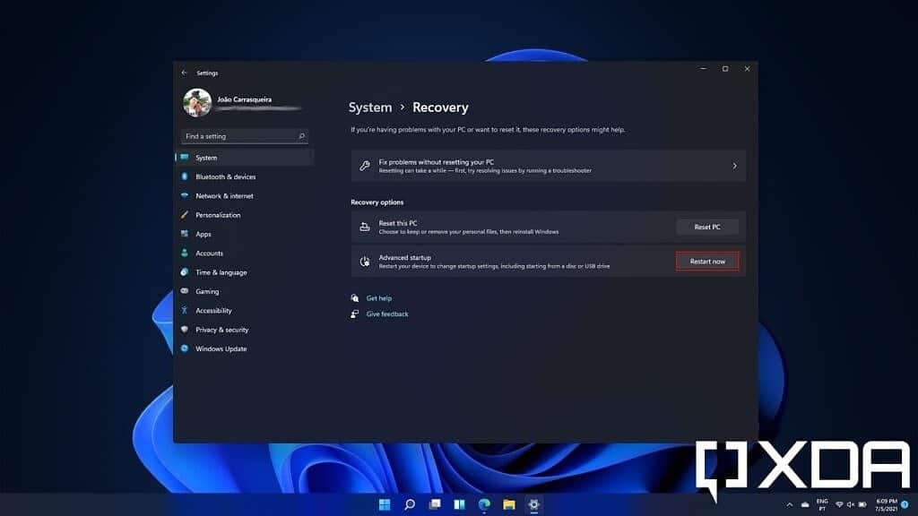Click the Recovery breadcrumb title
918x516 pixels.
coord(440,107)
